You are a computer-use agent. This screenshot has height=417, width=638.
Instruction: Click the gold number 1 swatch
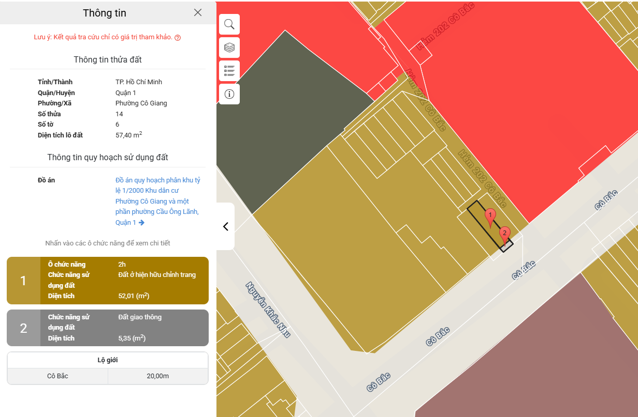point(23,281)
